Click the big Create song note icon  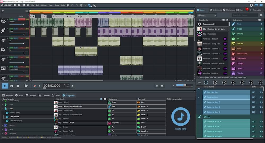(x=180, y=117)
